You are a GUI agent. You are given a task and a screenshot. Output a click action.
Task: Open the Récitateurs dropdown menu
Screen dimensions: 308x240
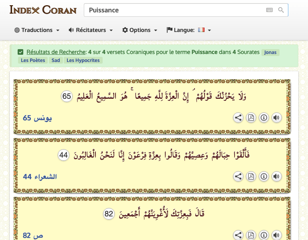tap(91, 30)
